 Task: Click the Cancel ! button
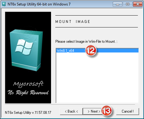[127, 111]
